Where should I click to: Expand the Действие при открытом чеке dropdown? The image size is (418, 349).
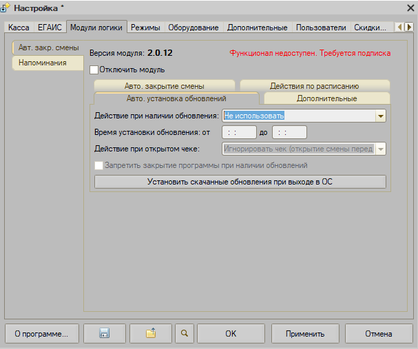380,149
